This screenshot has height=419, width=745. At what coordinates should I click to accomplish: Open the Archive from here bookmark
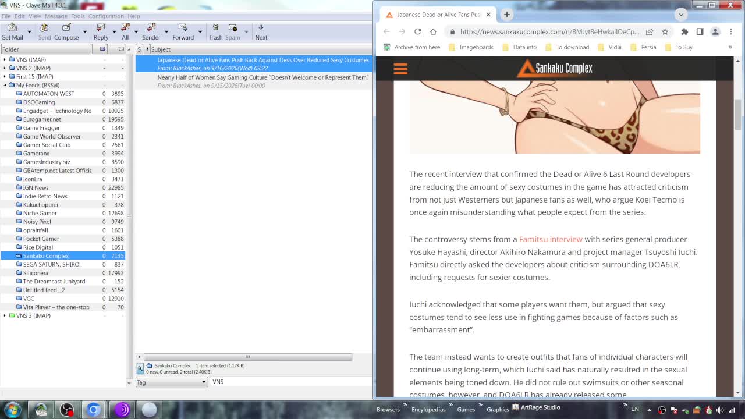411,47
